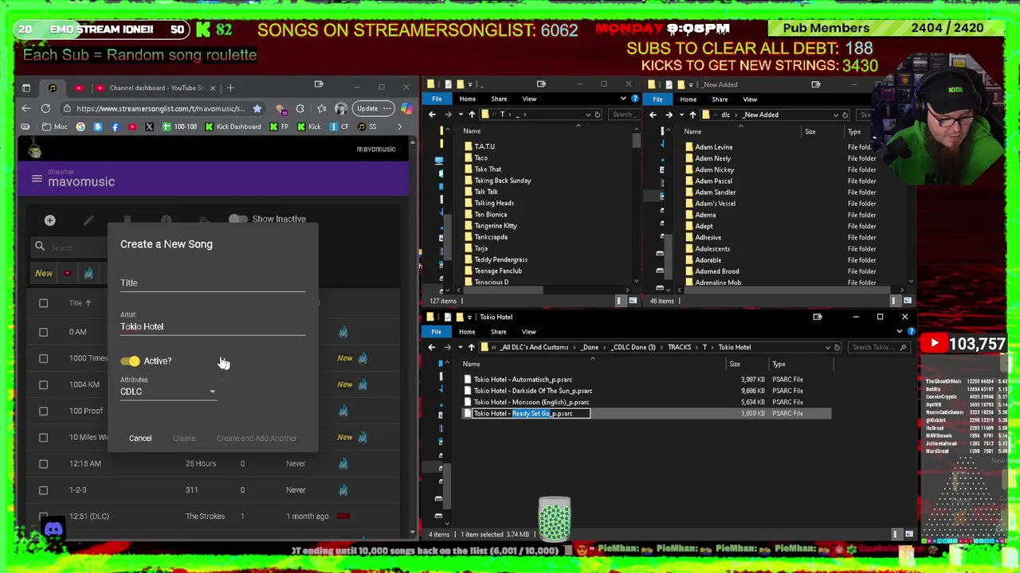Click the add new song plus icon

49,220
